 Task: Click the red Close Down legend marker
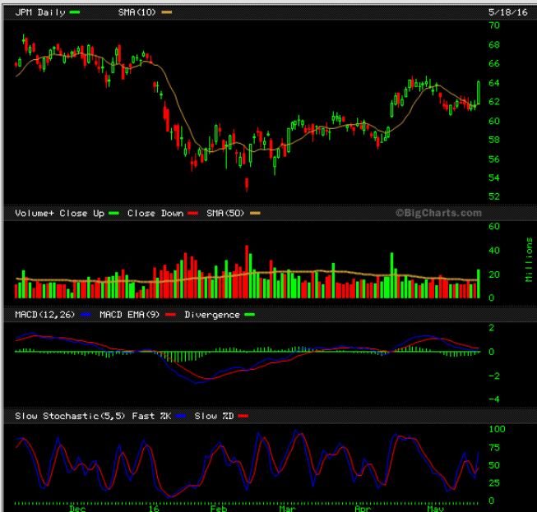(195, 214)
